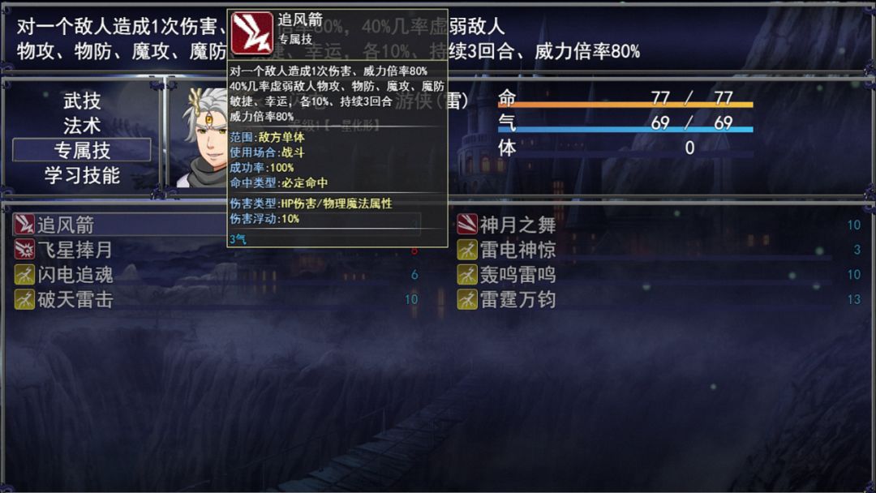Image resolution: width=876 pixels, height=493 pixels.
Task: Click the 破天雷击 lightning icon
Action: coord(24,300)
